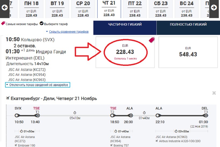Click the clock icon above 01ч40м layover

(144, 113)
